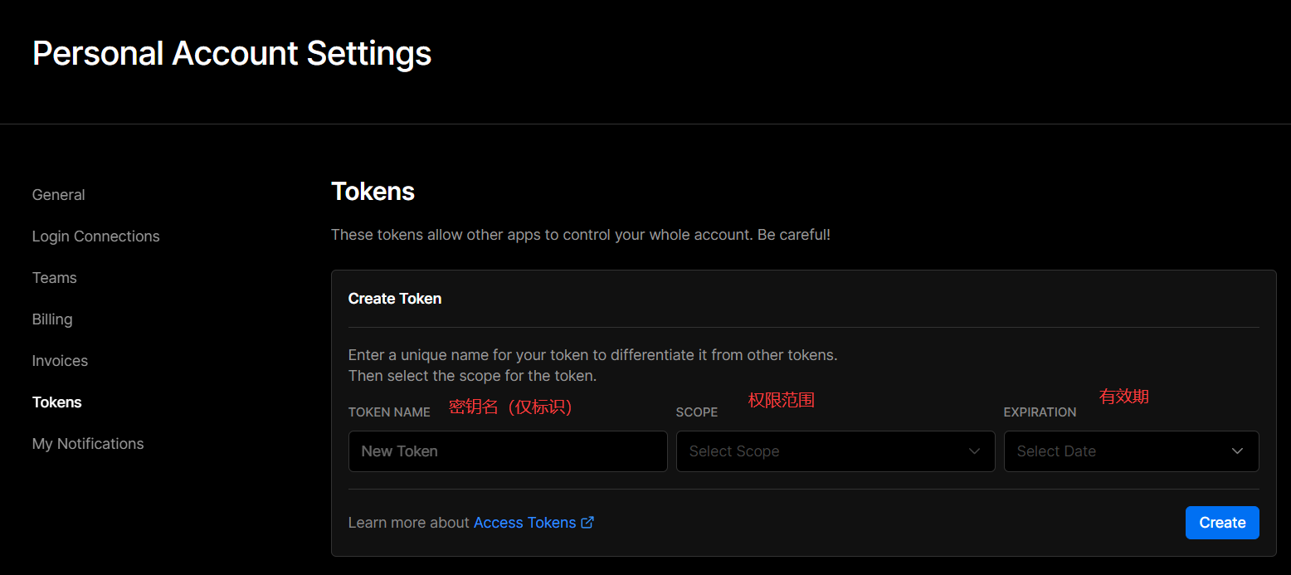This screenshot has width=1291, height=575.
Task: Click the EXPIRATION field label
Action: 1040,412
